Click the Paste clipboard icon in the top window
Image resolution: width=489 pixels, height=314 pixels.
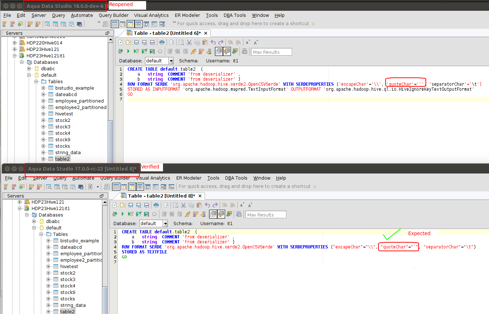pos(205,42)
